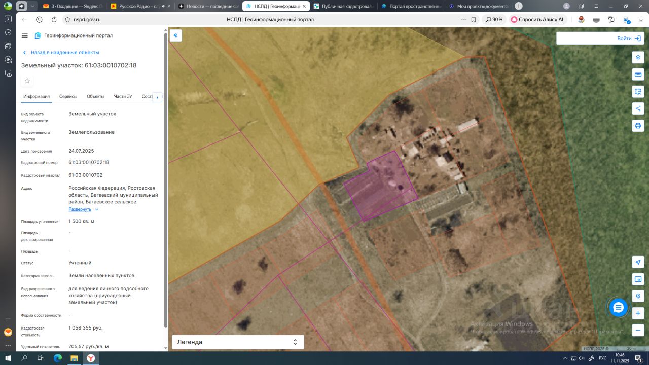
Task: Open the portal hamburger menu
Action: 25,35
